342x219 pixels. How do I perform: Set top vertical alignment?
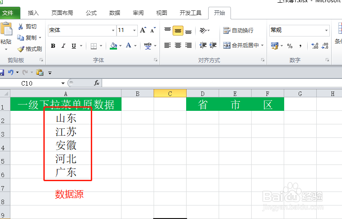pos(168,31)
